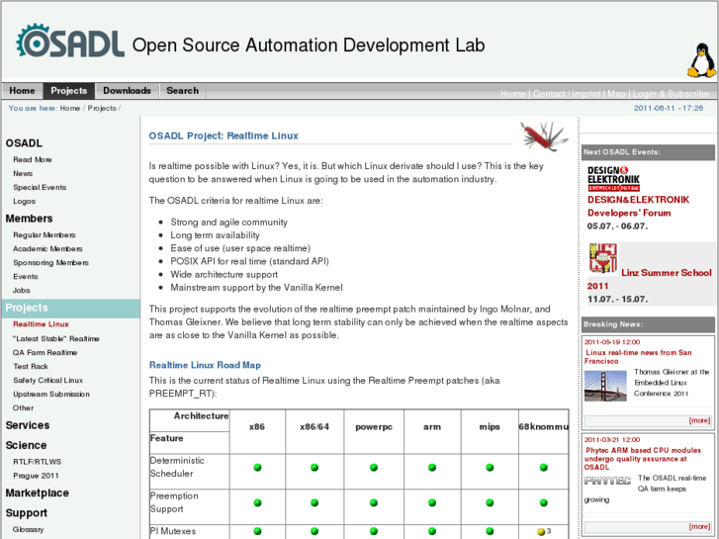
Task: Click Home in the breadcrumb trail
Action: (x=69, y=108)
